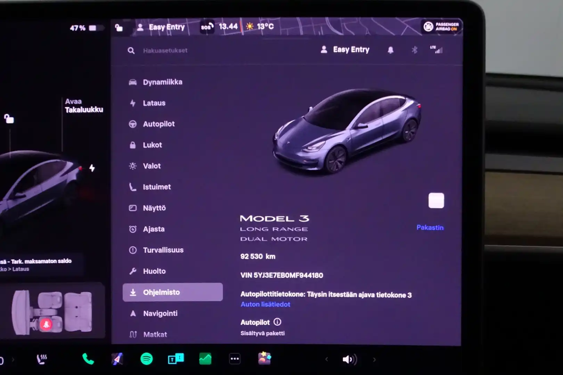The height and width of the screenshot is (375, 563).
Task: Increase volume with right arrow
Action: click(x=374, y=360)
